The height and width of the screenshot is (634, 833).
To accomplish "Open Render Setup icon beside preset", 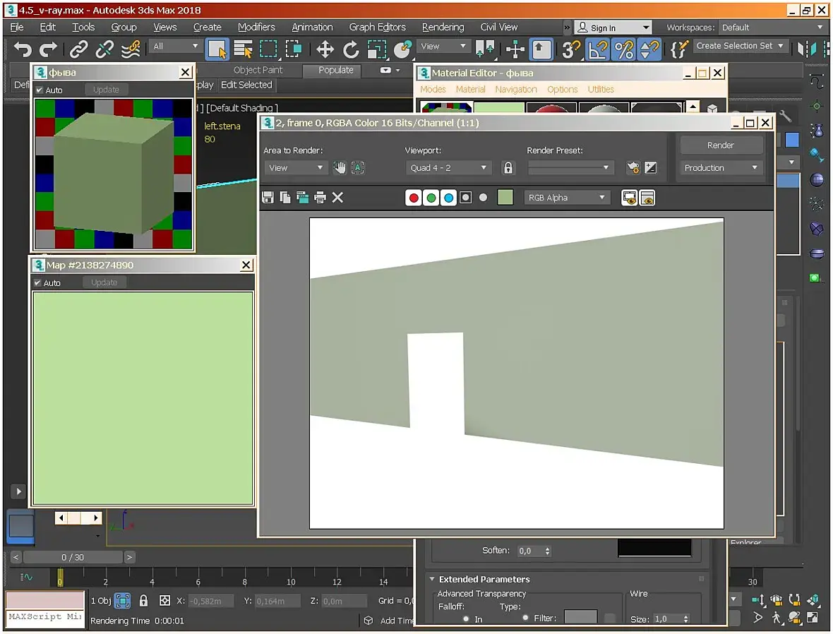I will tap(633, 168).
